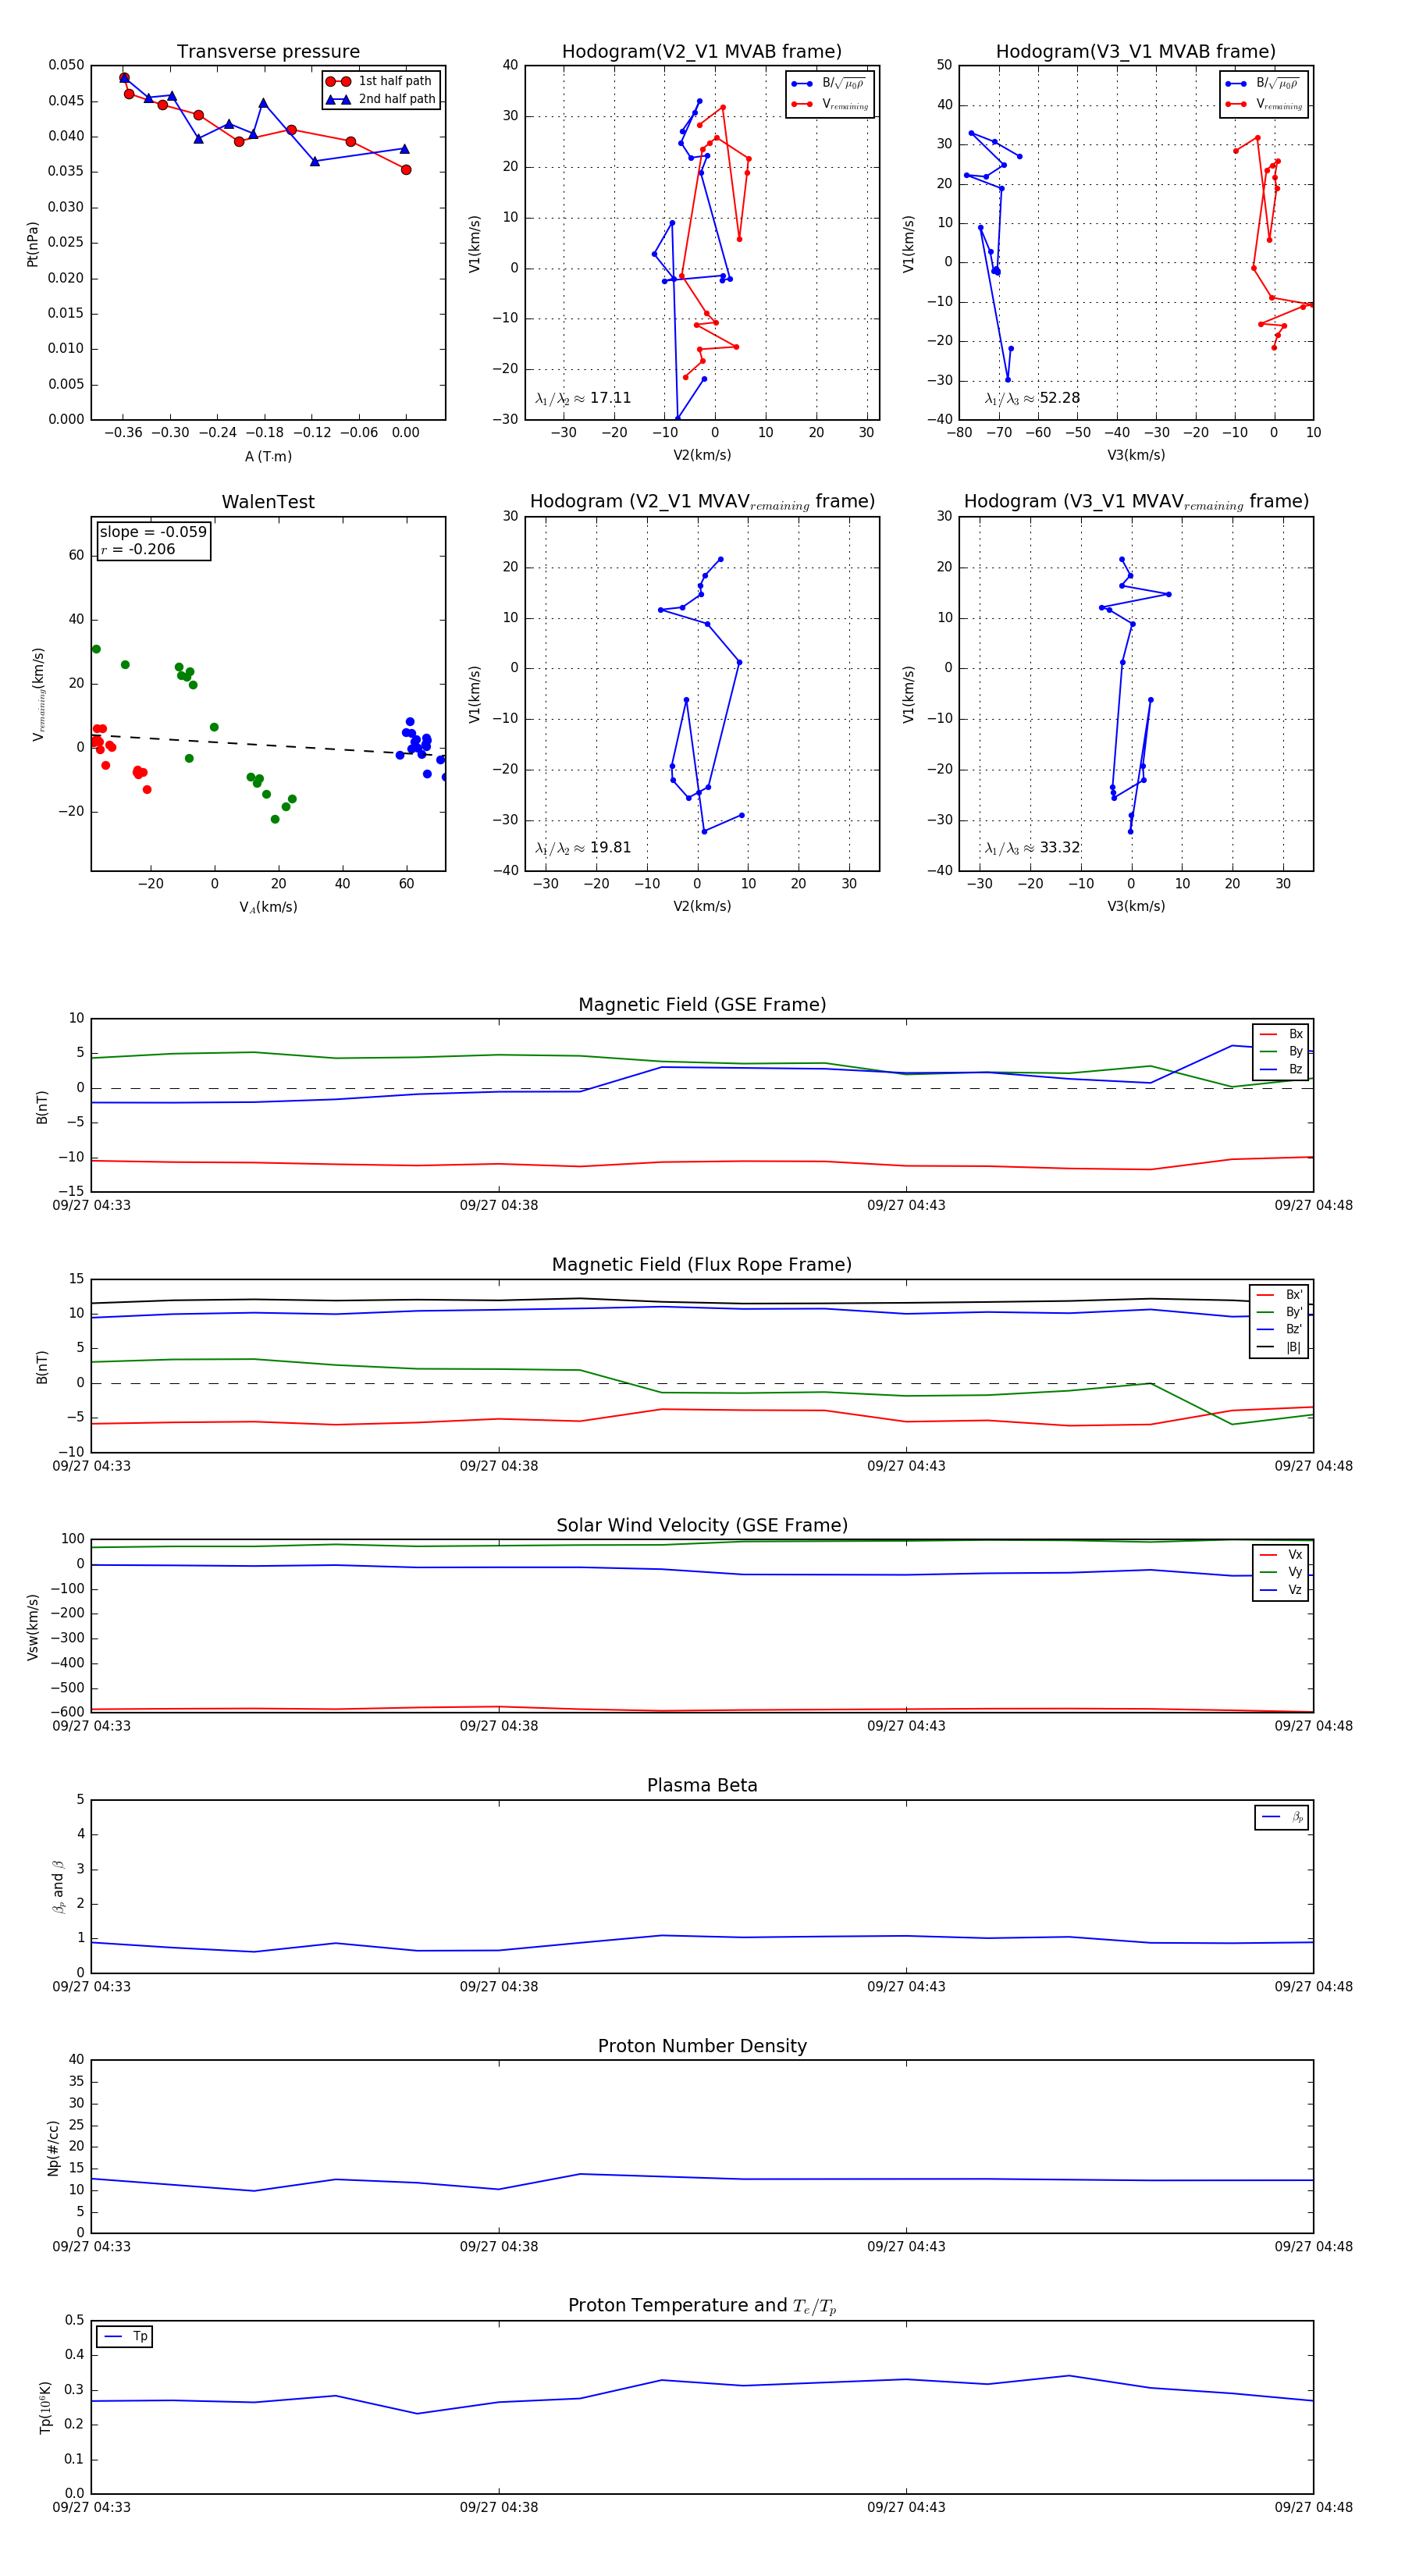Viewport: 1405px width, 2576px height.
Task: Select the βp legend entry
Action: (x=1282, y=1817)
